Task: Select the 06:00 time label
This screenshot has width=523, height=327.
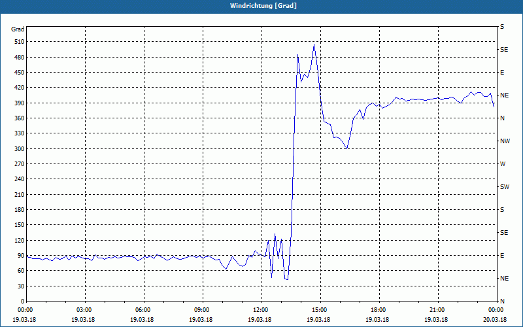Action: (x=142, y=310)
